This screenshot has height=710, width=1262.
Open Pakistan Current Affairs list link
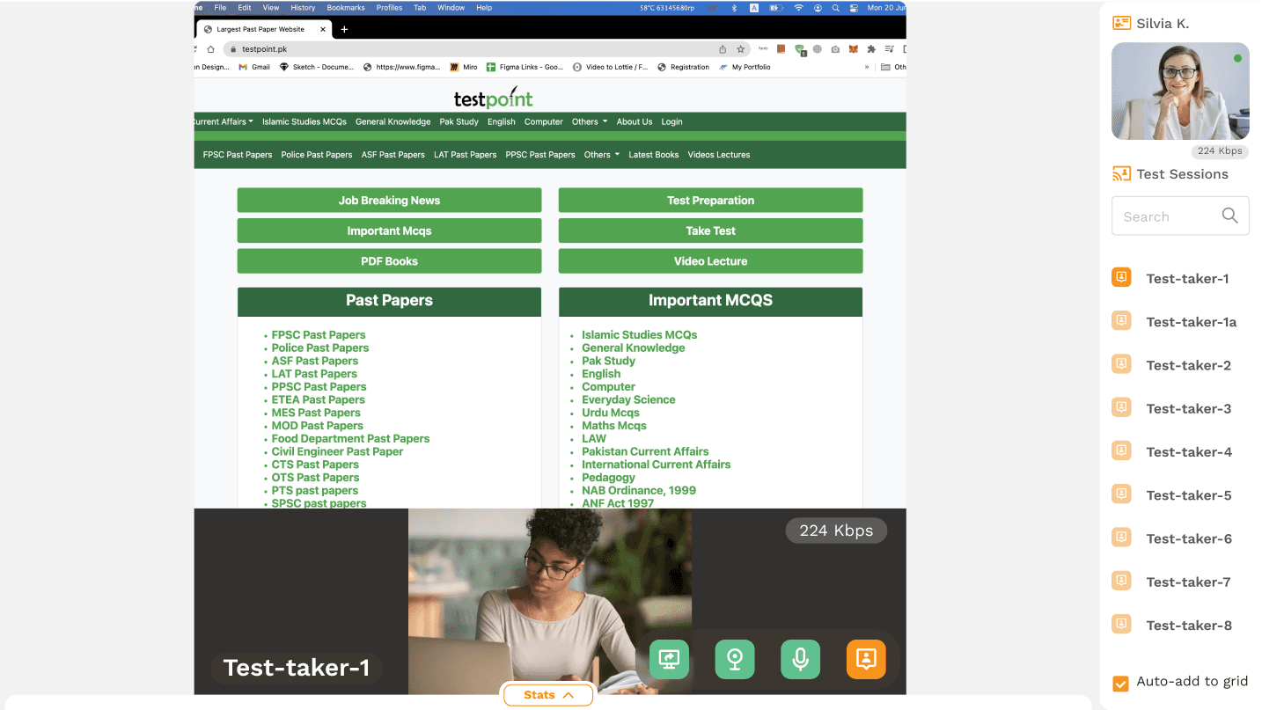645,451
